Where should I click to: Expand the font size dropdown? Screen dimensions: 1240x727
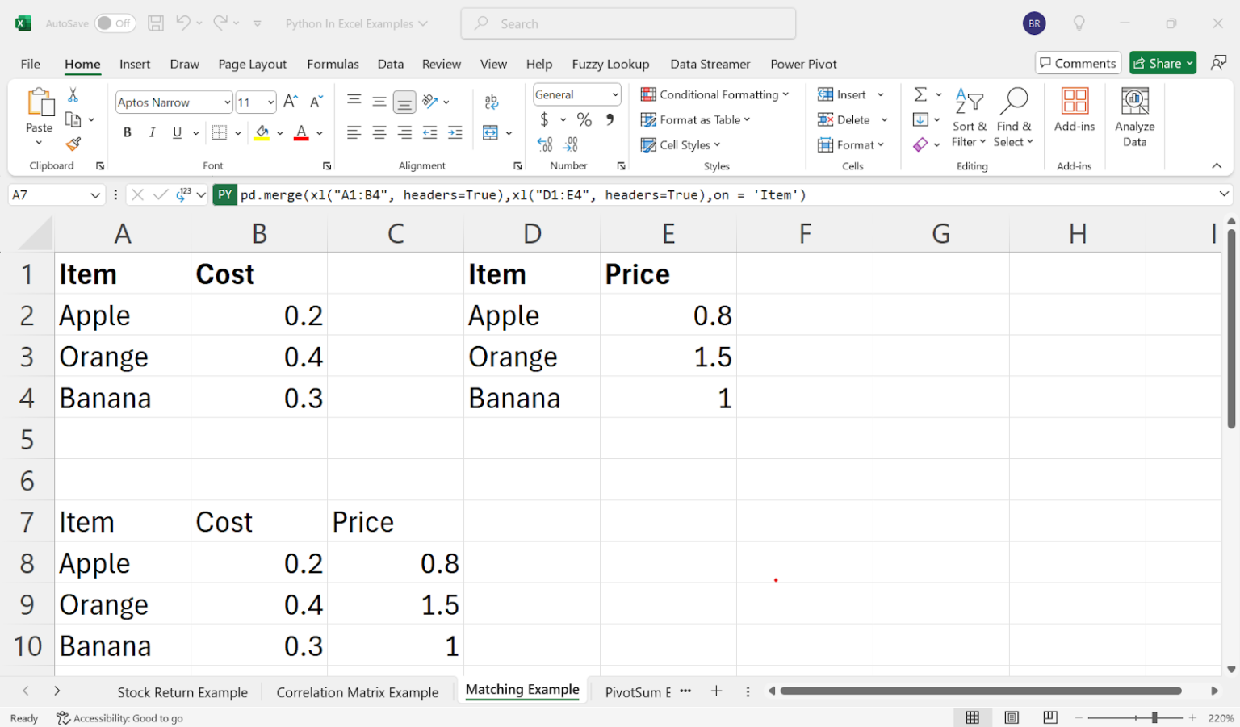(270, 102)
